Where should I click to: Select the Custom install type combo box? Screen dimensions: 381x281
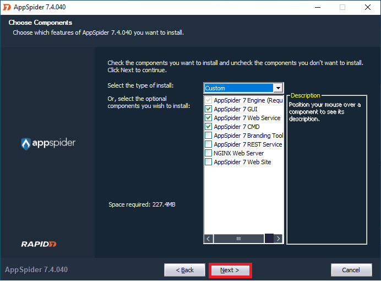tap(238, 88)
